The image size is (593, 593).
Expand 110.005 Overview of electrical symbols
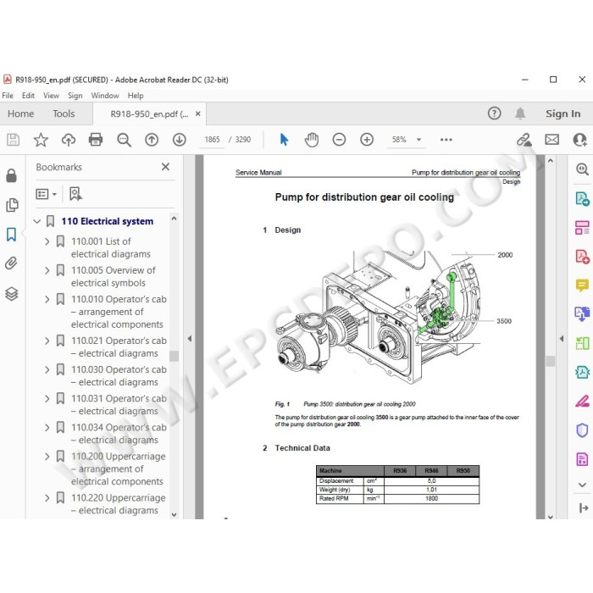click(x=47, y=270)
